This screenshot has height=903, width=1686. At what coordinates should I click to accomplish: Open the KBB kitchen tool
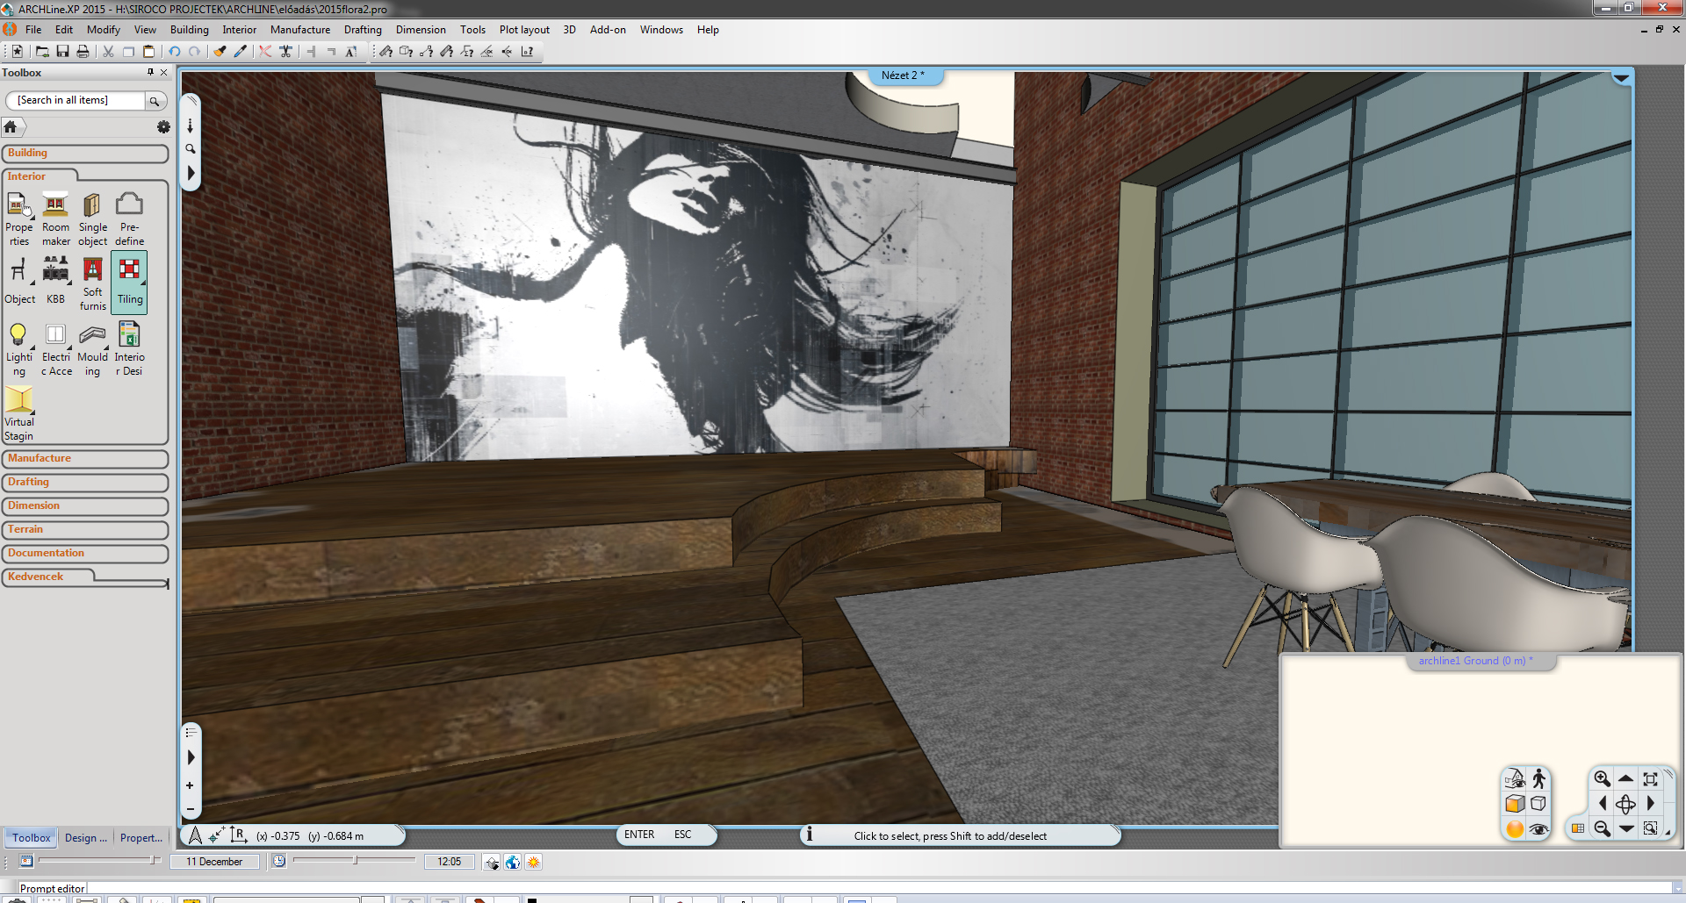point(55,281)
